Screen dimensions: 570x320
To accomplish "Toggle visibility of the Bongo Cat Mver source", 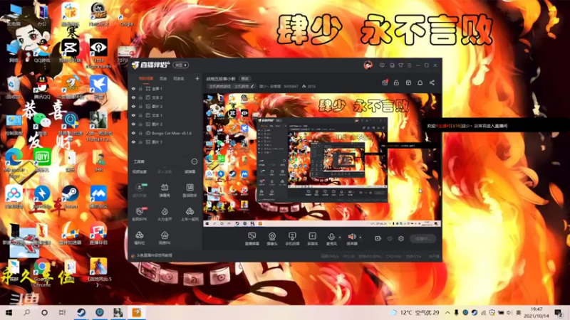I will pos(133,133).
